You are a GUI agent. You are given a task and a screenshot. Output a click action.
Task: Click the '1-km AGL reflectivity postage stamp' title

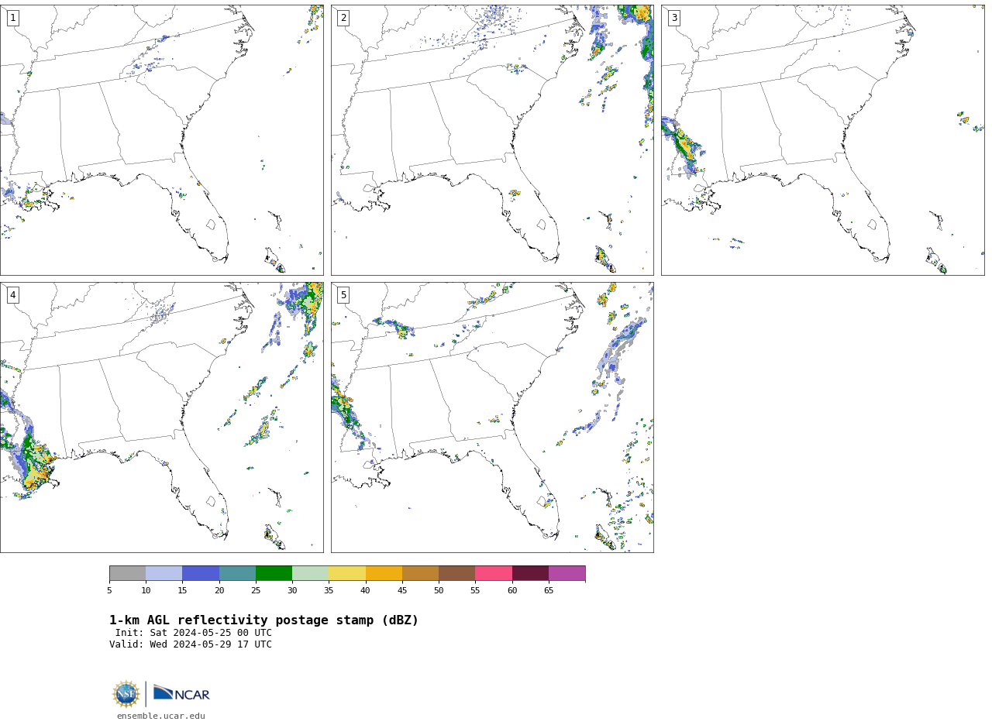click(263, 620)
